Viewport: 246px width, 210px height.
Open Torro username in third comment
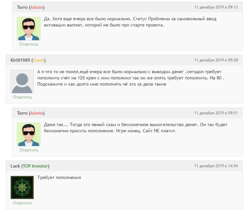tap(22, 113)
